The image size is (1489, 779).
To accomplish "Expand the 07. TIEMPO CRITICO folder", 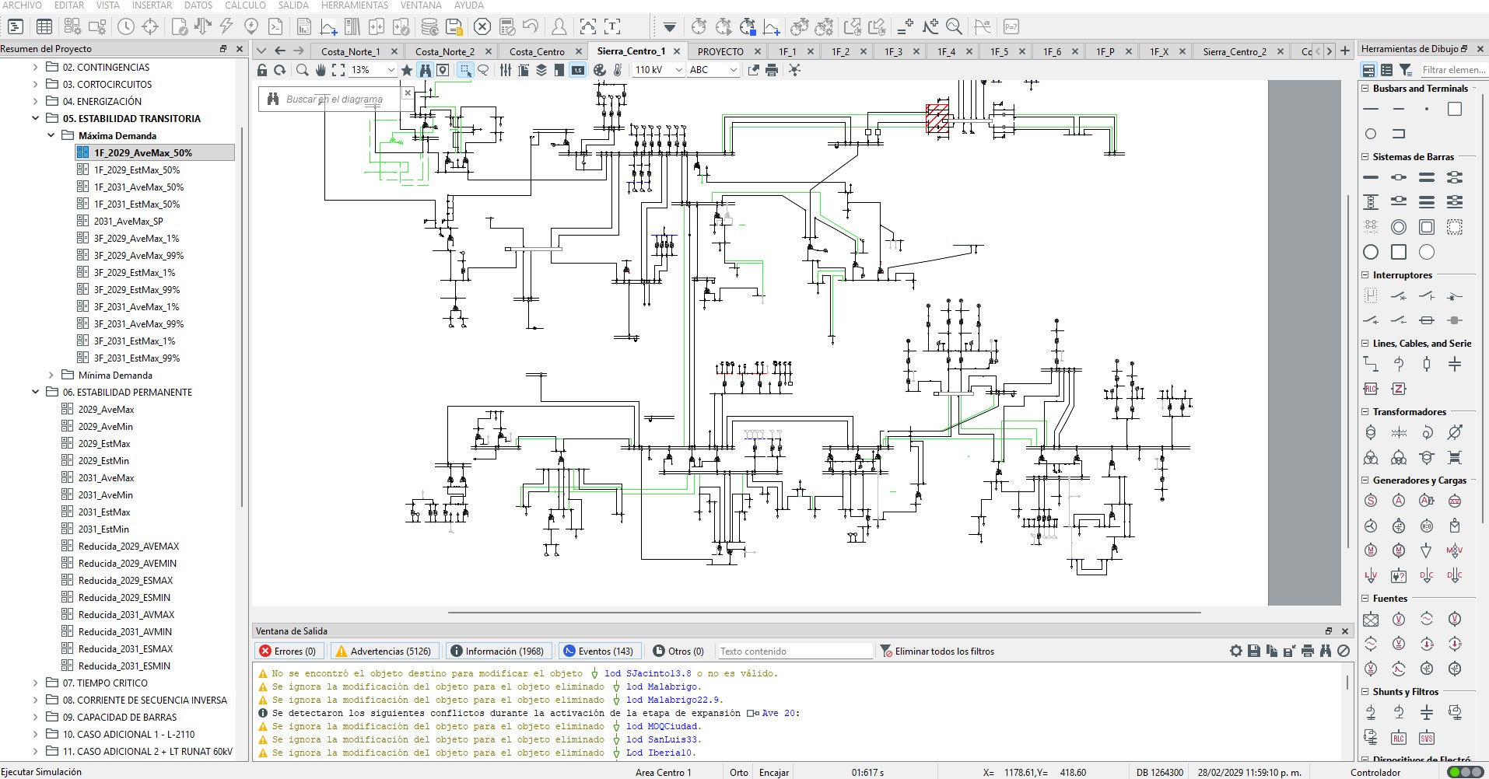I will [35, 683].
